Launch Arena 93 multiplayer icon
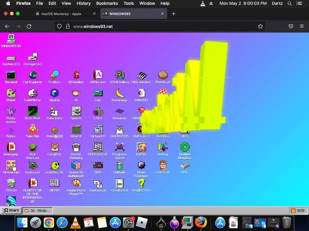Image resolution: width=309 pixels, height=231 pixels. 76,169
